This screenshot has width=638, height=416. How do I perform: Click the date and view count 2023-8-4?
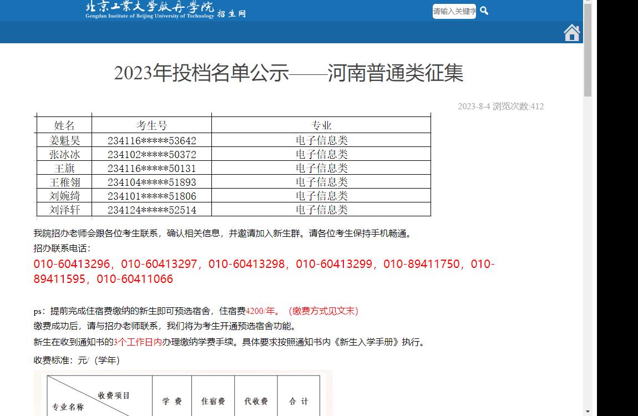(500, 106)
